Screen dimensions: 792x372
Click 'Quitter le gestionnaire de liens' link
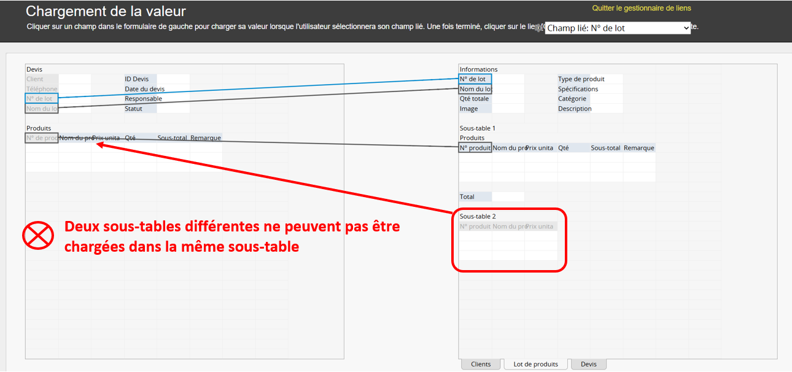[x=642, y=9]
